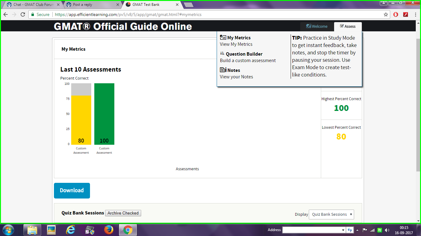Click the taskbar Address input field
The width and height of the screenshot is (421, 236).
[312, 230]
